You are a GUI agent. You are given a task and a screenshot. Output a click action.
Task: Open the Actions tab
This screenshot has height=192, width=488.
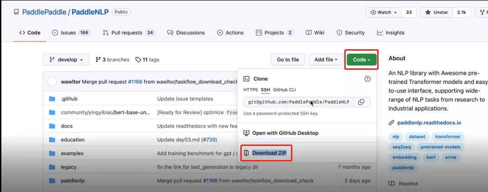point(230,33)
